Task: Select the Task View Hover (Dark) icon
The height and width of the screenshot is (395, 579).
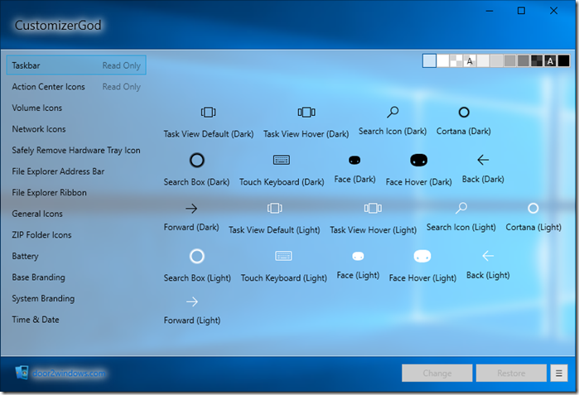Action: click(306, 112)
